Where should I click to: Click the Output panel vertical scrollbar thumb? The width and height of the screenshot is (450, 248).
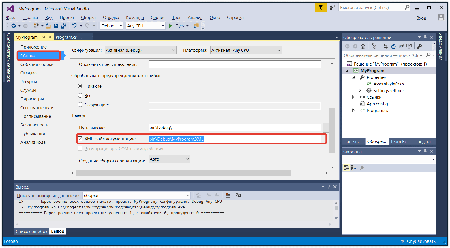coord(336,208)
